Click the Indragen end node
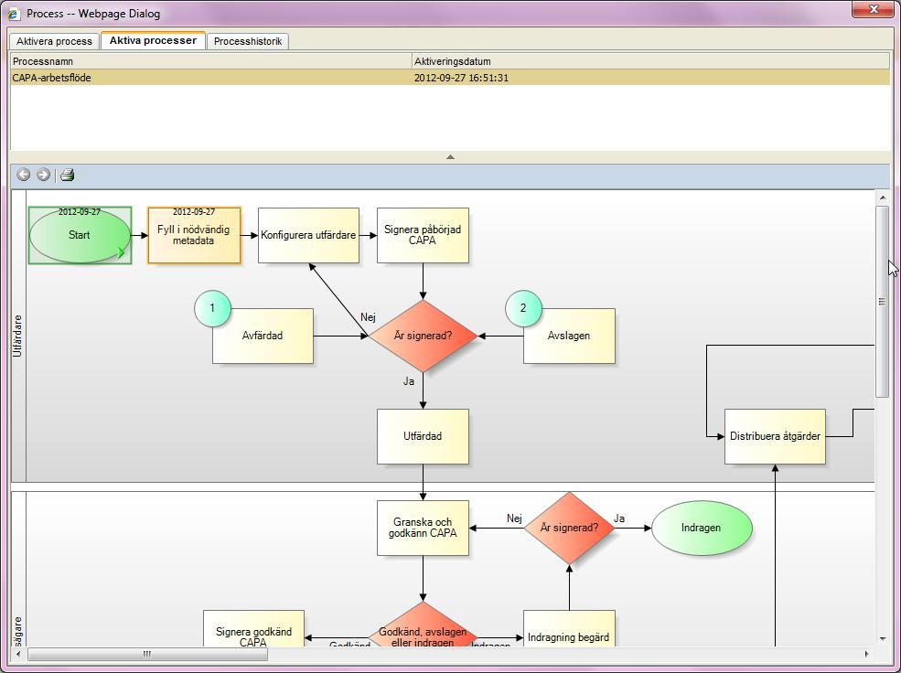This screenshot has height=673, width=901. click(701, 528)
